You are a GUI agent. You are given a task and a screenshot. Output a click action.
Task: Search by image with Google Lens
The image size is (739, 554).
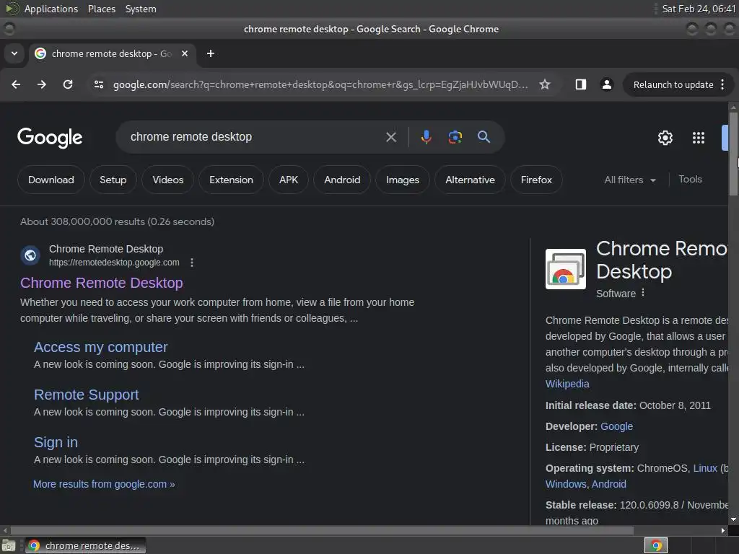pyautogui.click(x=455, y=137)
